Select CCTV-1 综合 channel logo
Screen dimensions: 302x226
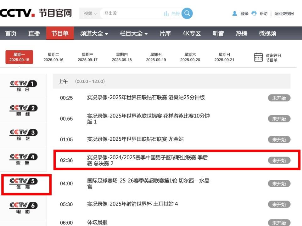pos(23,86)
